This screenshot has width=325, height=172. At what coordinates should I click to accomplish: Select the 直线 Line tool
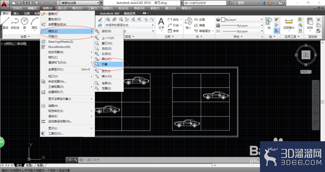tap(6, 23)
